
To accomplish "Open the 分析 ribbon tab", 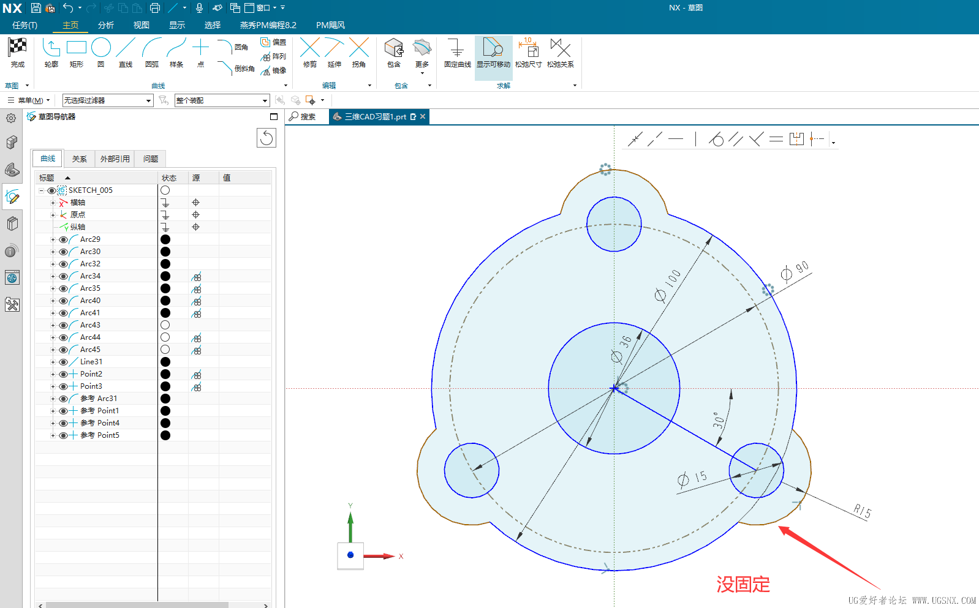I will click(x=106, y=25).
